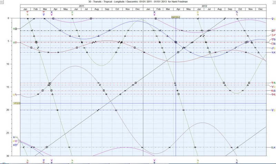Click the 04/07/2012 date marker label
The width and height of the screenshot is (276, 164).
click(x=176, y=16)
